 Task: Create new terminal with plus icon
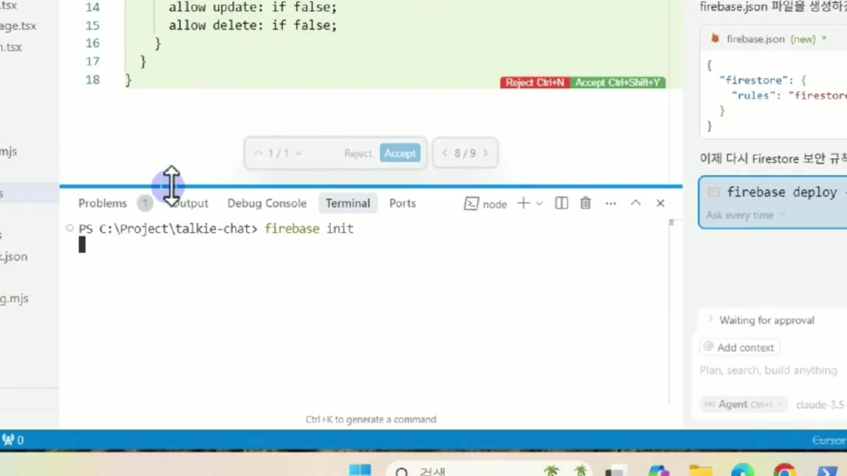point(523,203)
